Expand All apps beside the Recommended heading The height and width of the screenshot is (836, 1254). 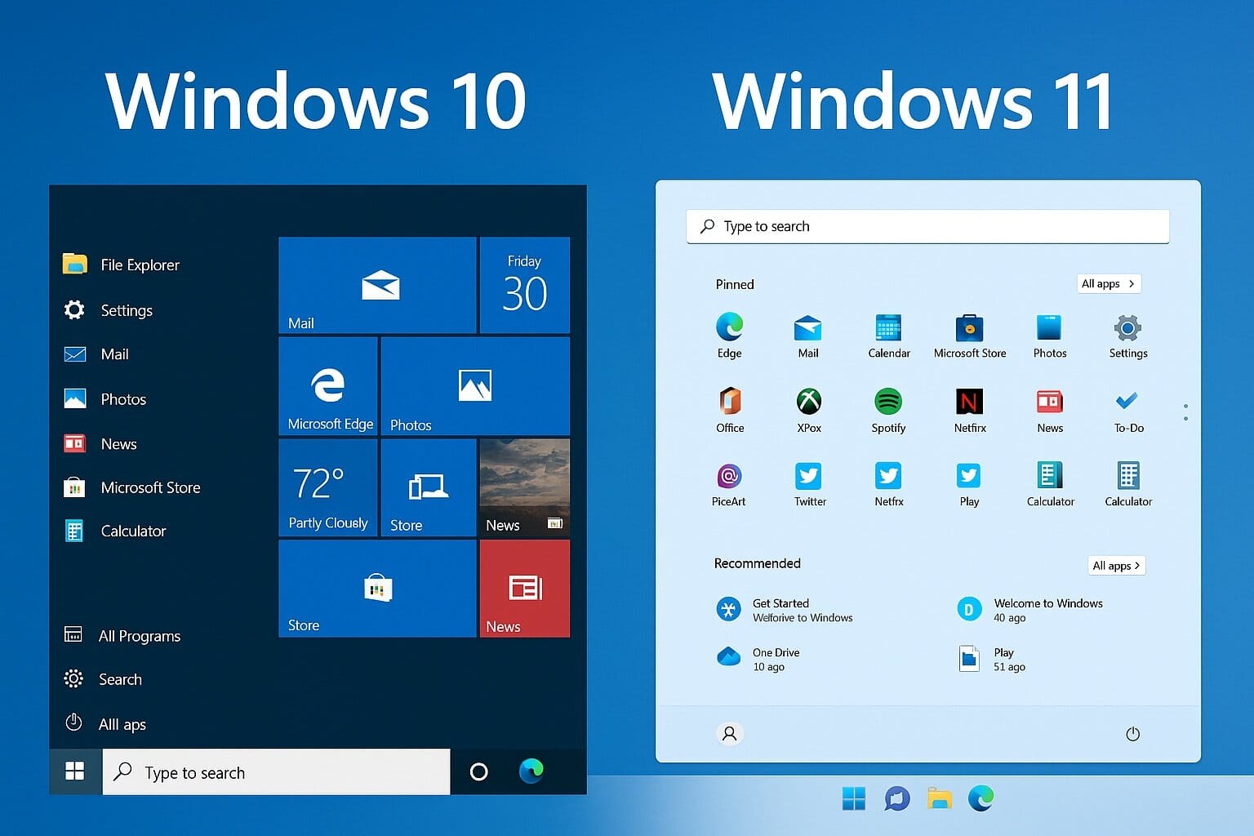pos(1117,566)
